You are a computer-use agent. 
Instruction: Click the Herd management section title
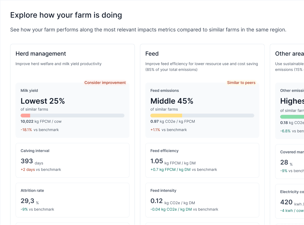41,54
